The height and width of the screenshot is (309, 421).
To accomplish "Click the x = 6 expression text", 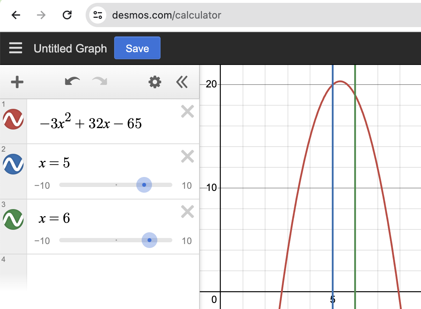I will click(x=55, y=218).
